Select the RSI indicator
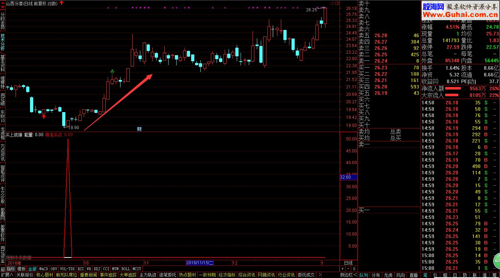This screenshot has width=500, height=278. [81, 269]
